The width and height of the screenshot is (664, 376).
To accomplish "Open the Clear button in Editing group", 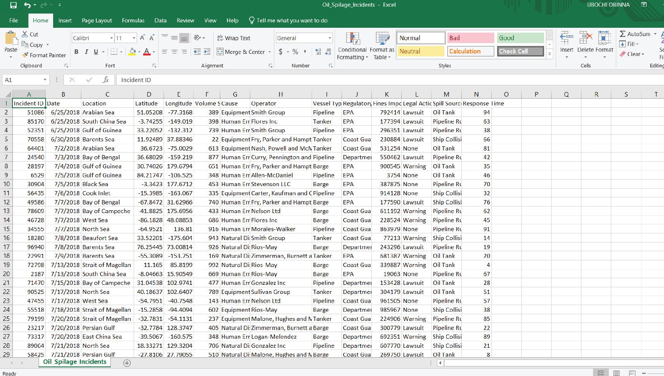I will click(632, 54).
